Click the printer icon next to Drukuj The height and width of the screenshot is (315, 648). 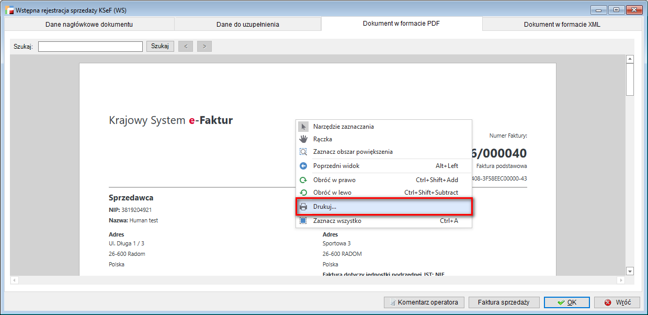point(303,207)
